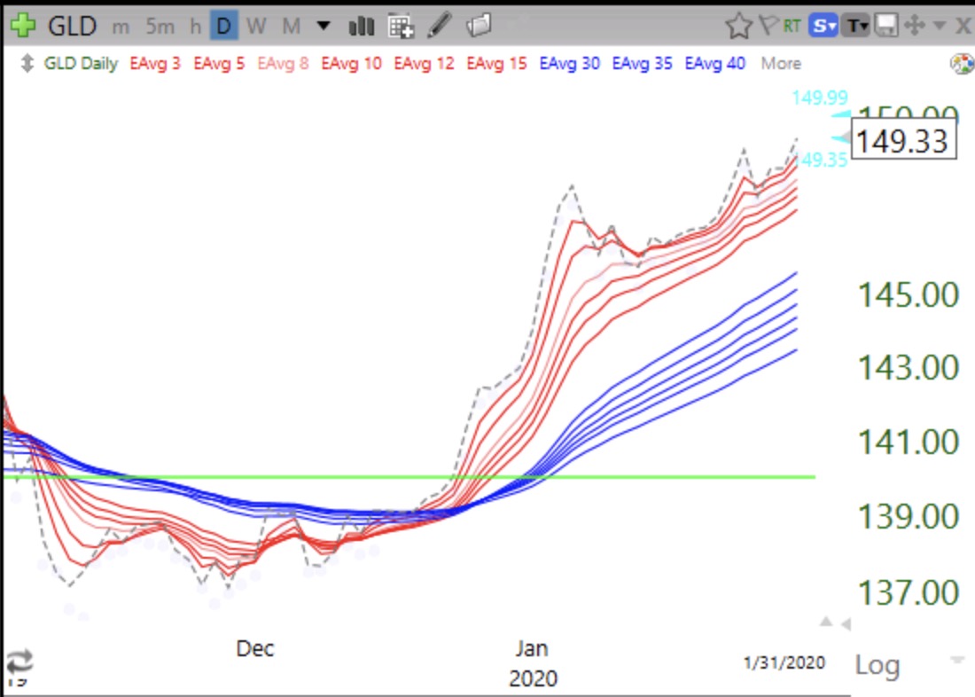Close the chart with the X icon
The height and width of the screenshot is (697, 975).
[963, 26]
